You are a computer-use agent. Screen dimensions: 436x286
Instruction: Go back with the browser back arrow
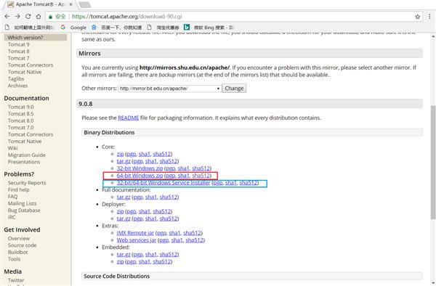pyautogui.click(x=7, y=17)
